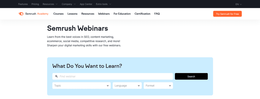Open the EN language selector

point(239,4)
